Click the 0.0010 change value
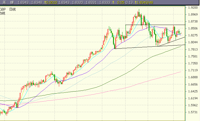Image resolution: width=200 pixels, height=121 pixels. tap(52, 2)
